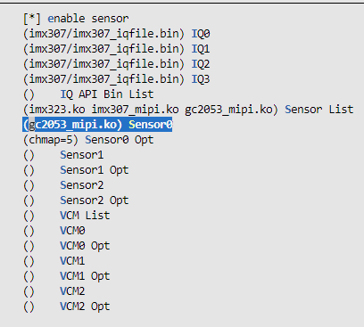Select the IQ3 iqfile entry
Screen dimensions: 364x327
point(117,79)
